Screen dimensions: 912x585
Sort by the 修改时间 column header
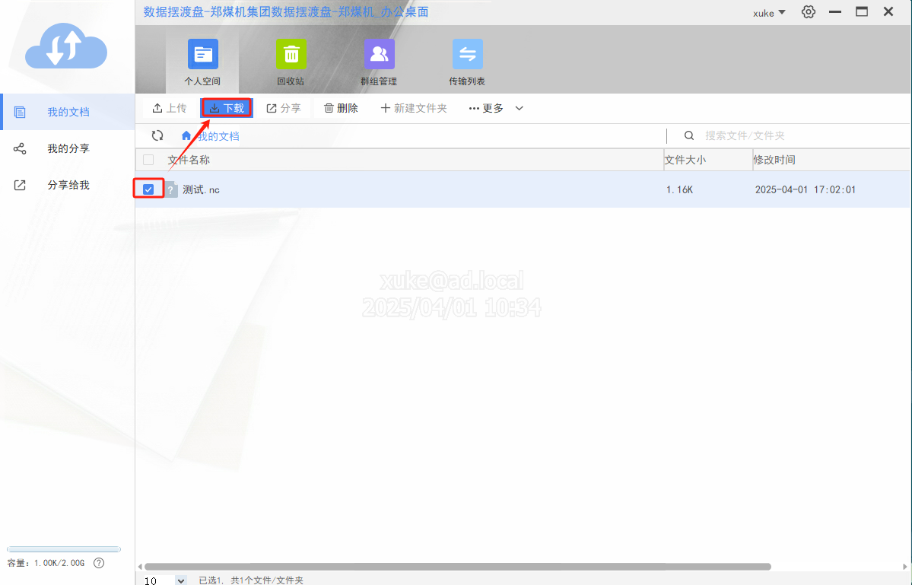click(774, 160)
